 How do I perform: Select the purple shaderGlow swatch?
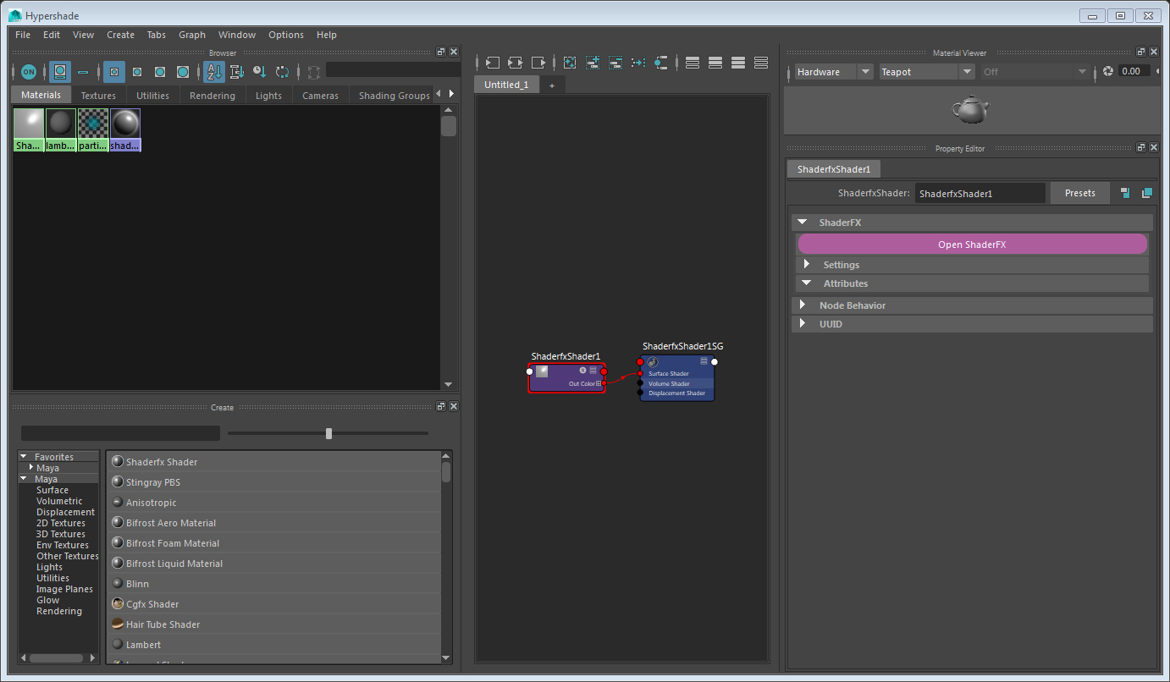pos(124,129)
